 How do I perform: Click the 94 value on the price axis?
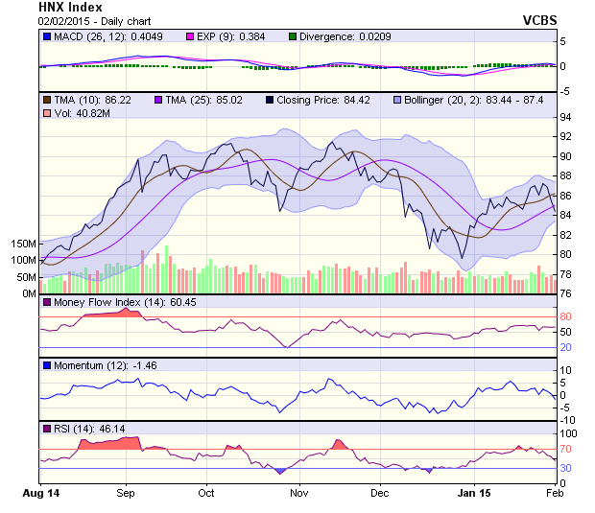[566, 117]
